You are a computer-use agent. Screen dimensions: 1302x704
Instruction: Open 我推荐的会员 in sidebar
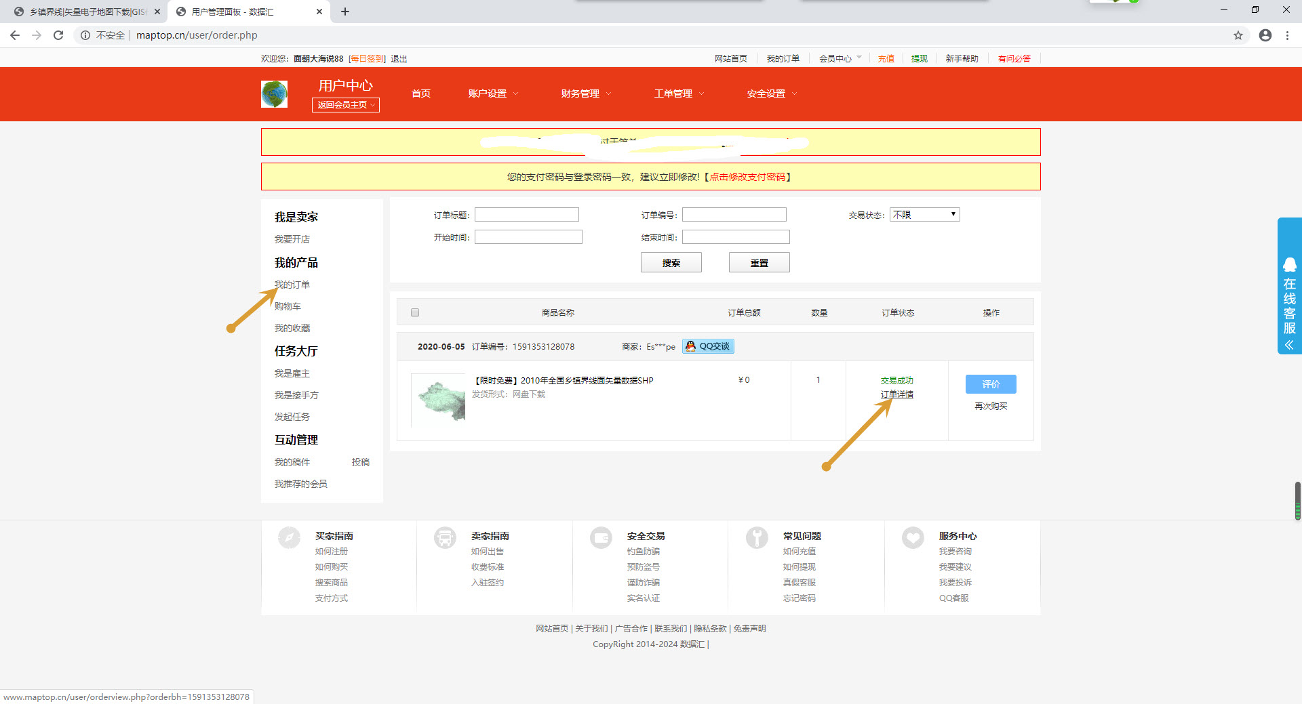301,484
